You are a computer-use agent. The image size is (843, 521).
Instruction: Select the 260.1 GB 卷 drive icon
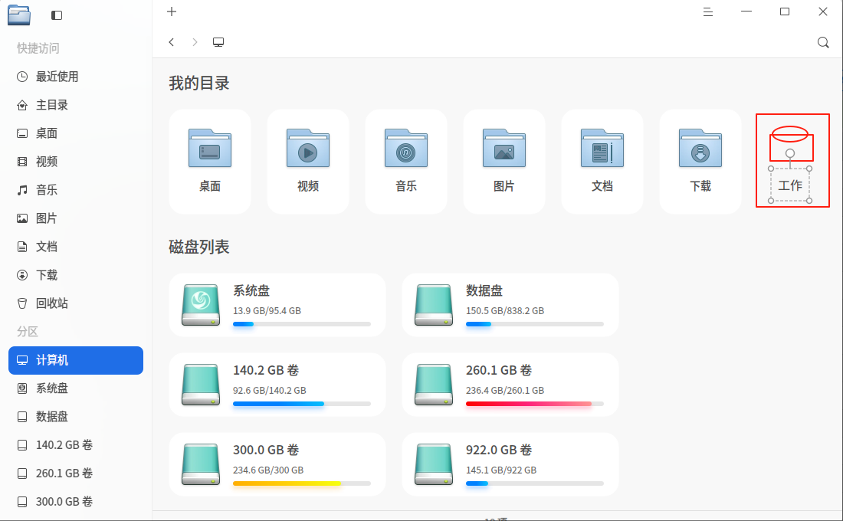point(433,385)
